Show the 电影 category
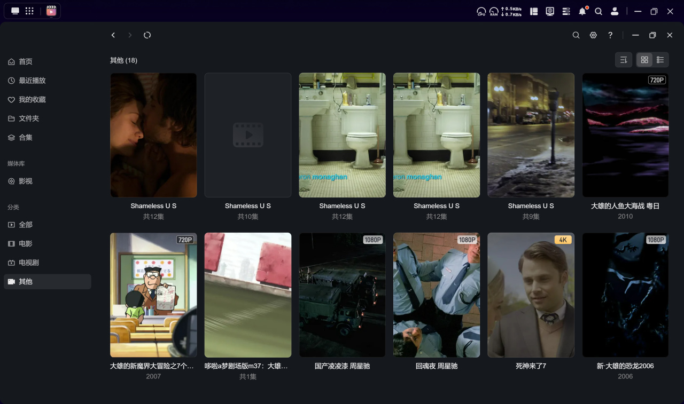684x404 pixels. [48, 244]
